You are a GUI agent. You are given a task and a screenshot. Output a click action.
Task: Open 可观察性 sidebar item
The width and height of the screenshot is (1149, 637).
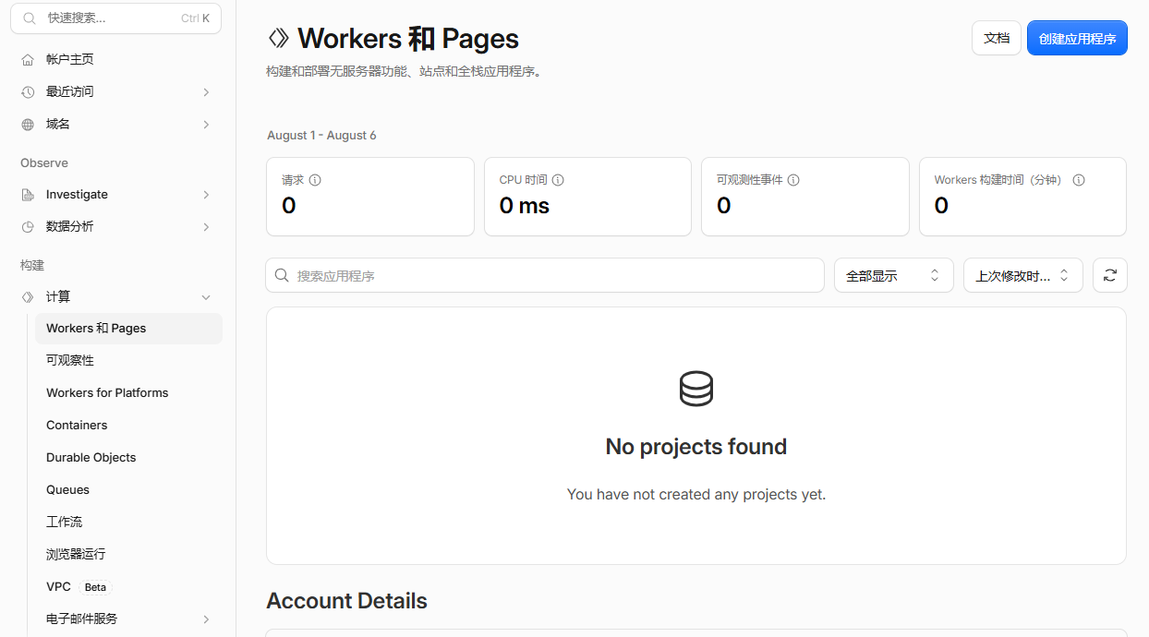(128, 360)
